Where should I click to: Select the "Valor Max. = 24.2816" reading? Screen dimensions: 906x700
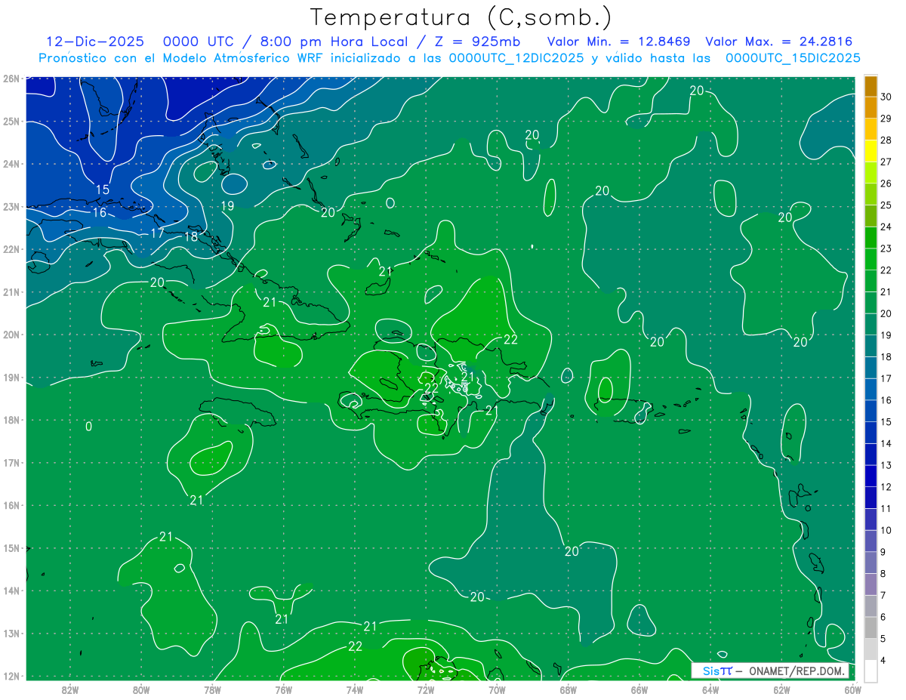[x=781, y=42]
